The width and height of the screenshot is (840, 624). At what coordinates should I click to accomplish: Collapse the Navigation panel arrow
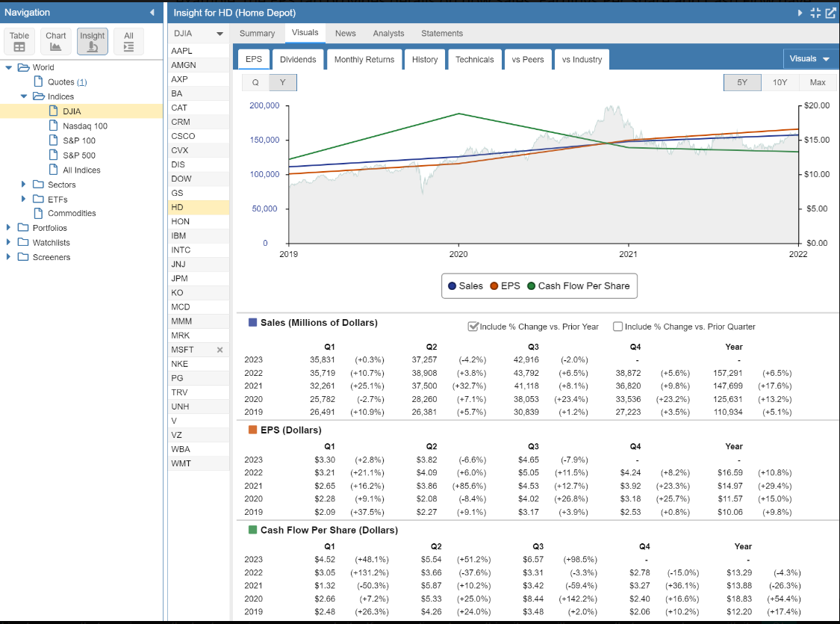tap(152, 12)
